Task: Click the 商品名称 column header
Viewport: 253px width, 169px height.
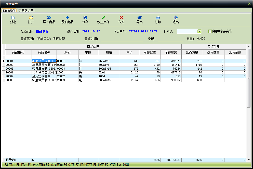Action: 44,52
